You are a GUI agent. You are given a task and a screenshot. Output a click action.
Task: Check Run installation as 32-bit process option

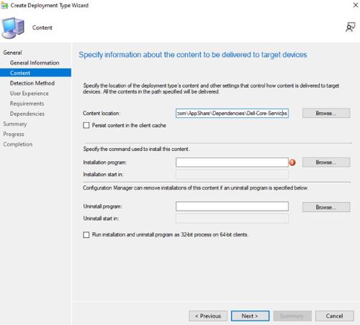pos(86,234)
